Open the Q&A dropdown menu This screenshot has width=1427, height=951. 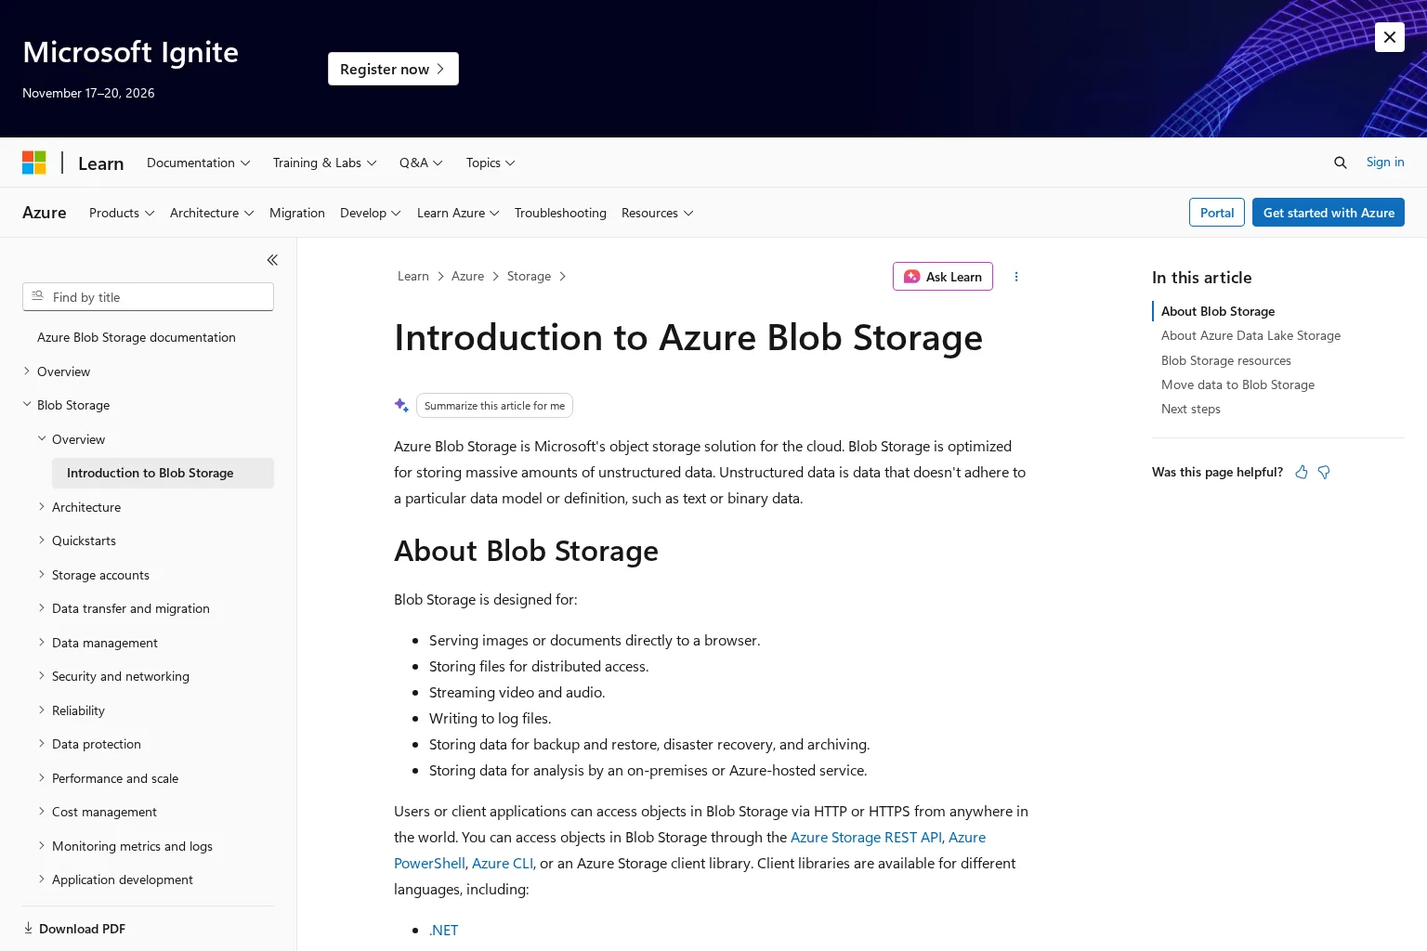tap(421, 163)
